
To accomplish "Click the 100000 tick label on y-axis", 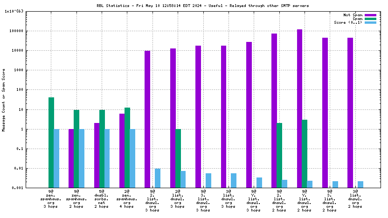I will tap(18, 31).
